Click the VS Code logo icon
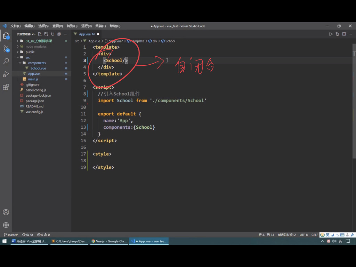Screen dimensions: 356x267 point(5,26)
